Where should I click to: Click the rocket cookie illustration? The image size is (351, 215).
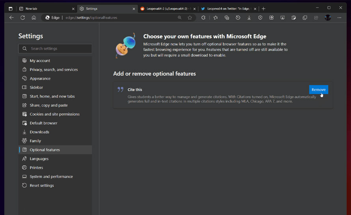(126, 46)
